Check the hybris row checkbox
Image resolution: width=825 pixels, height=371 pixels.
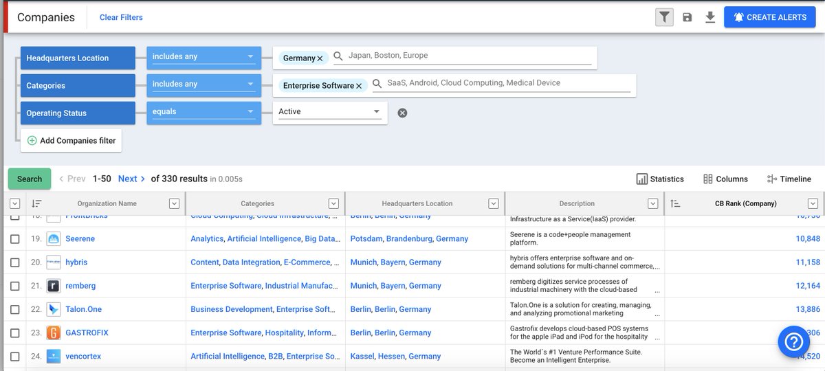click(14, 262)
